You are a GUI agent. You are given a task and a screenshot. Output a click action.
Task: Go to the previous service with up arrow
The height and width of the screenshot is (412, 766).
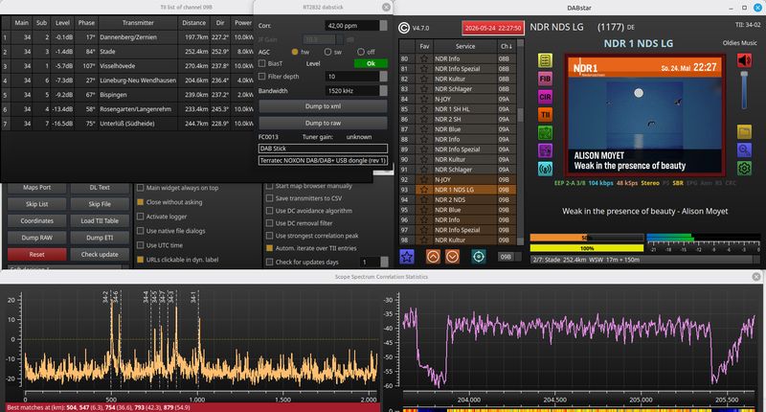[x=433, y=256]
